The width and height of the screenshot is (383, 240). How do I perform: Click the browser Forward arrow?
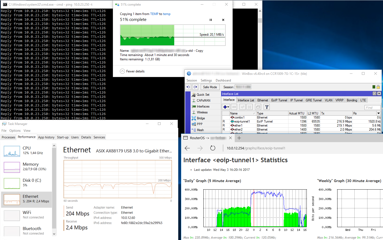pos(200,148)
